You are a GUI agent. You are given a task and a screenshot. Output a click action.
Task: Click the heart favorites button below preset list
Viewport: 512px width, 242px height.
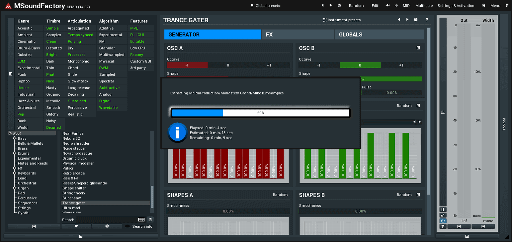point(76,226)
